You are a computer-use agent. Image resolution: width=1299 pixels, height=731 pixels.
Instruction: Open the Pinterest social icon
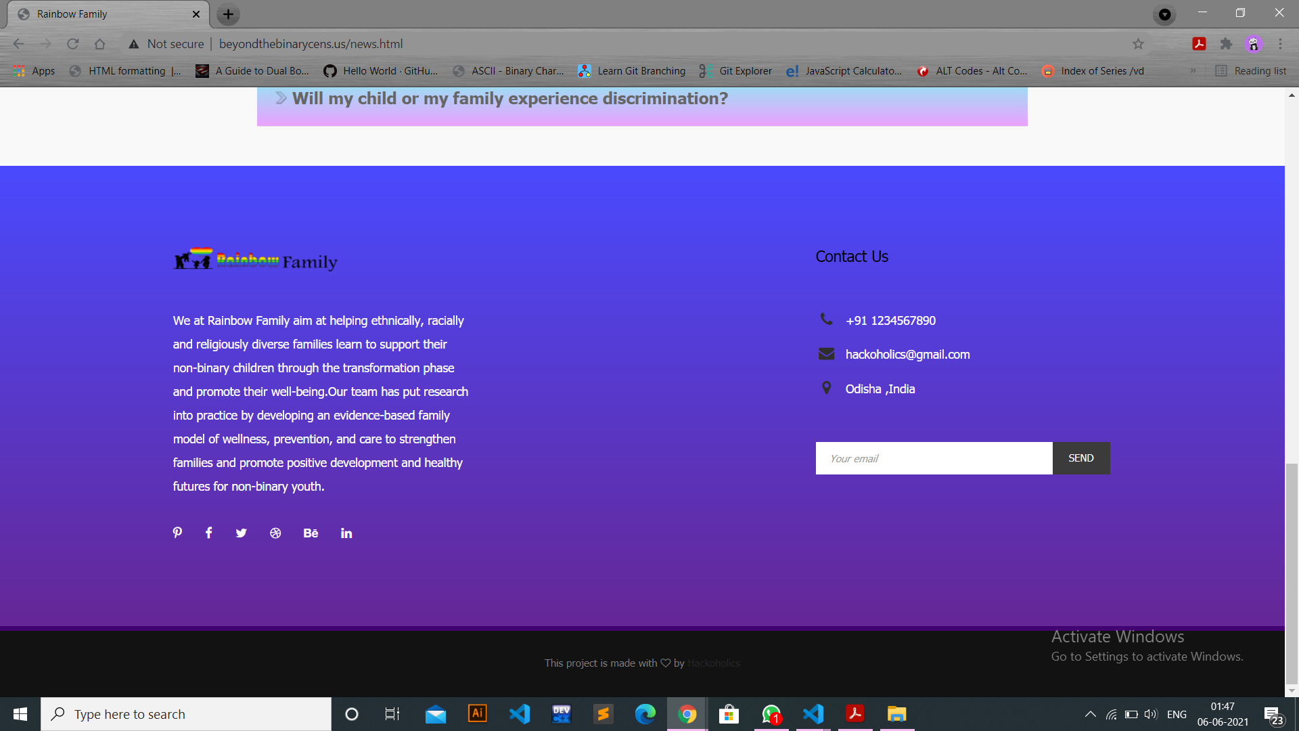[x=177, y=533]
